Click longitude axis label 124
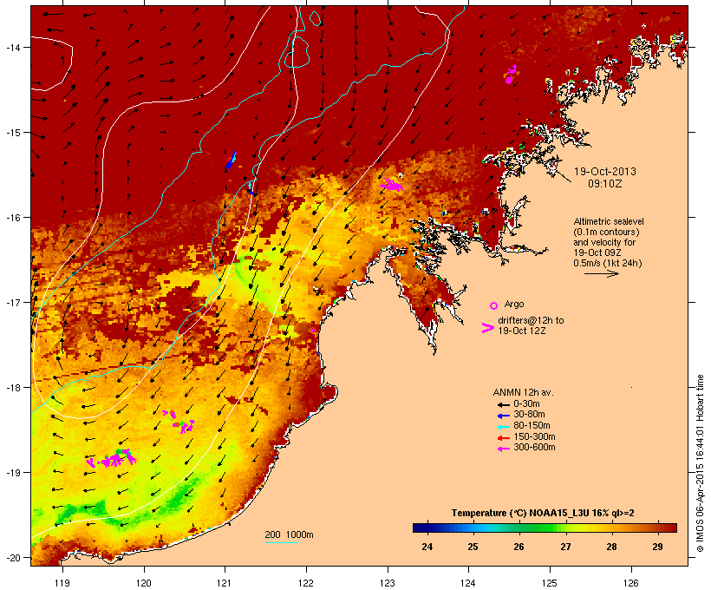This screenshot has width=711, height=590. pyautogui.click(x=468, y=583)
